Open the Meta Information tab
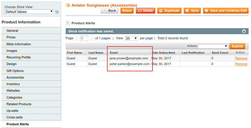This screenshot has height=128, width=251. [x=31, y=44]
